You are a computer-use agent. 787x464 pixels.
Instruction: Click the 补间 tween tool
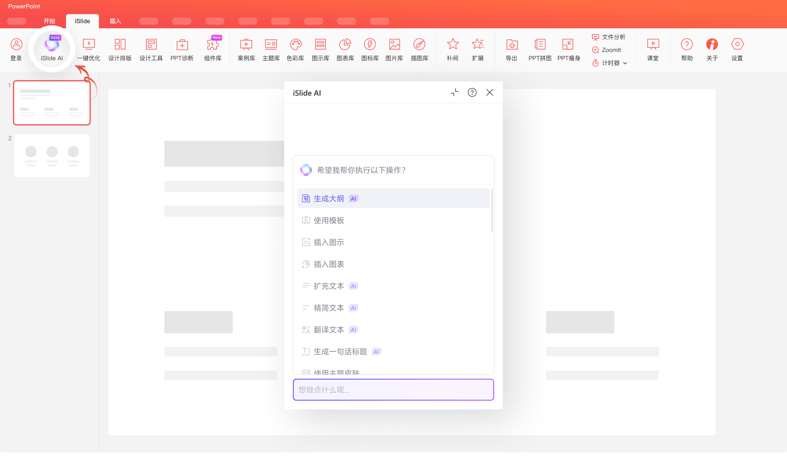(453, 49)
